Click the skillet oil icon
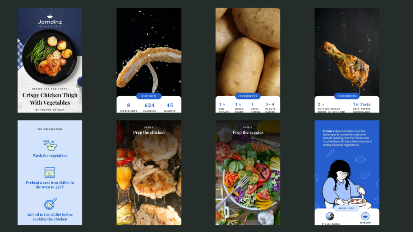The height and width of the screenshot is (232, 413). pos(50,204)
